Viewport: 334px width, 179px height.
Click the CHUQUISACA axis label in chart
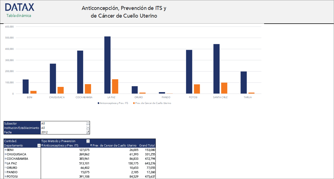pos(57,97)
